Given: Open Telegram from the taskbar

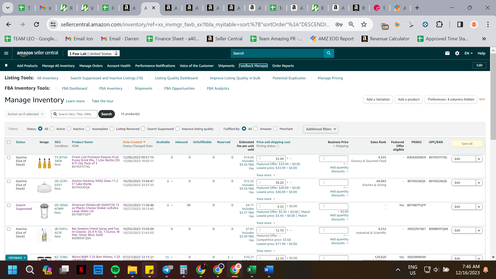Looking at the screenshot, I should pos(167,270).
